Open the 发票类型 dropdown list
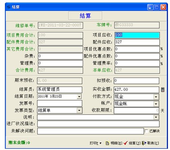This screenshot has width=170, height=150. (79, 110)
